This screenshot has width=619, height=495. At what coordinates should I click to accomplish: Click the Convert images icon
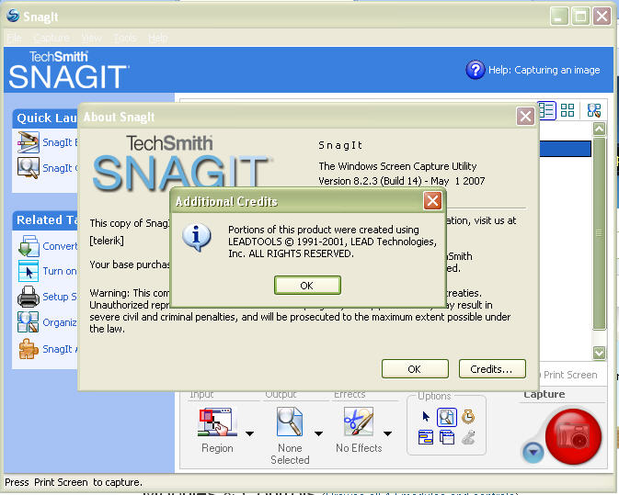[28, 246]
